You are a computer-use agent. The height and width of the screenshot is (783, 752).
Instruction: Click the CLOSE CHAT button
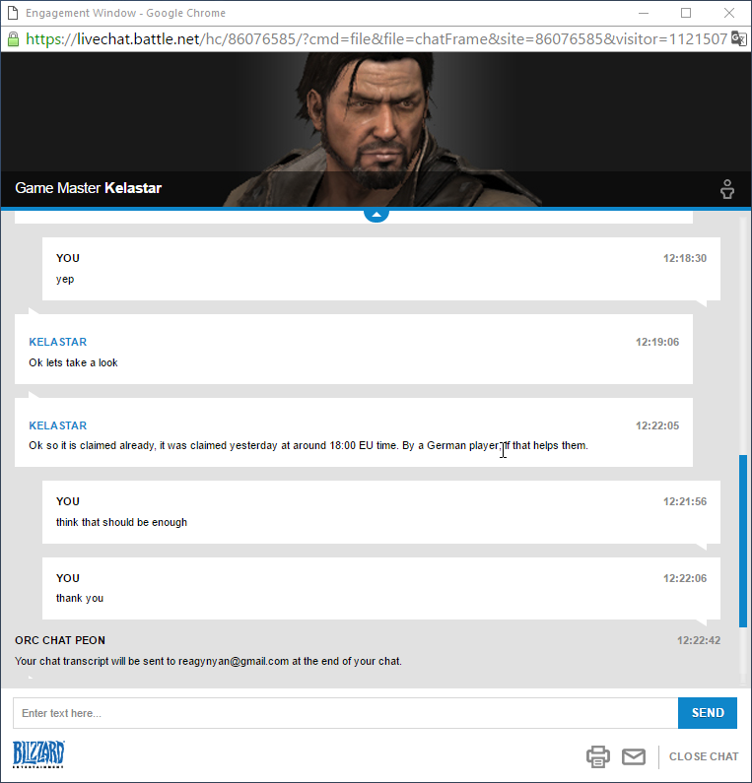[x=704, y=756]
